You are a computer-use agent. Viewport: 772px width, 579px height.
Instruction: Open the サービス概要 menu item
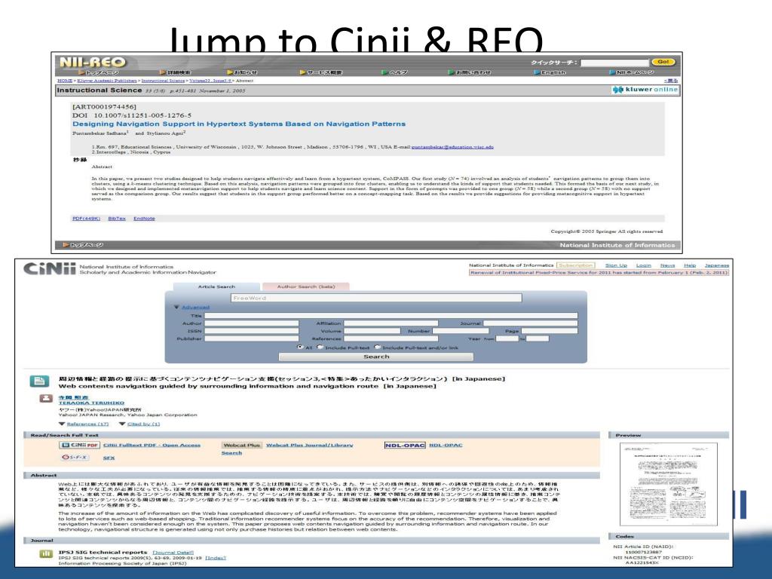(x=321, y=72)
